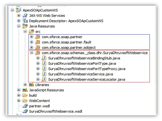
Task: Expand JAX-WS Web Services node
Action: pyautogui.click(x=19, y=15)
